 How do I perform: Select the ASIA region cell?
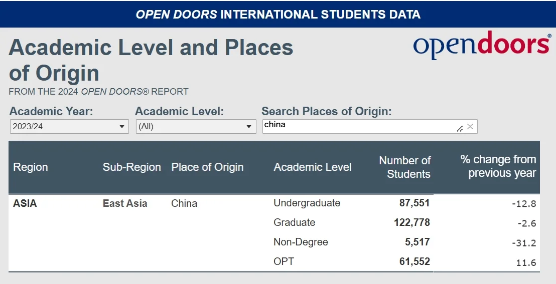[25, 203]
